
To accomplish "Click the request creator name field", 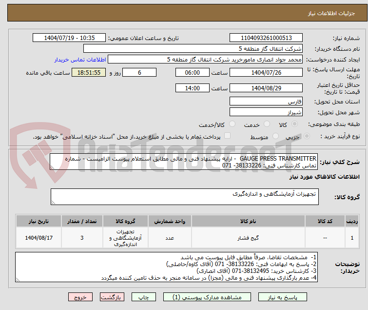I will coord(205,60).
